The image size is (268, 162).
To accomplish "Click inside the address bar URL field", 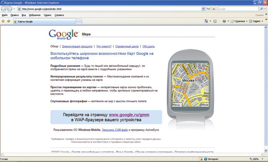I will [x=109, y=9].
